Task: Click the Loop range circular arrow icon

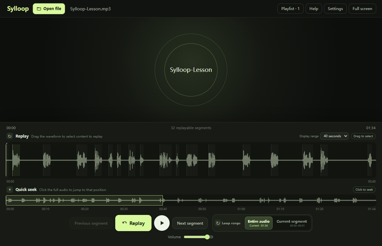Action: click(218, 223)
